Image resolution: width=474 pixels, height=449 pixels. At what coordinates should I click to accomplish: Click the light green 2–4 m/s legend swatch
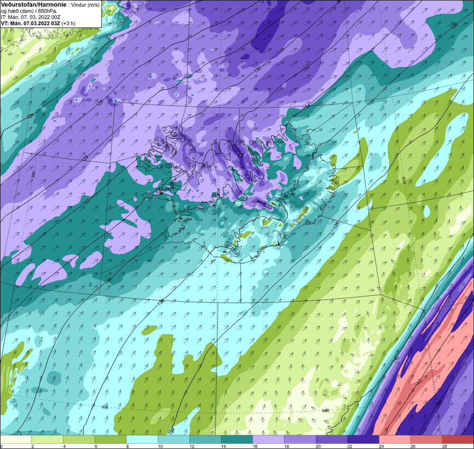pos(47,440)
